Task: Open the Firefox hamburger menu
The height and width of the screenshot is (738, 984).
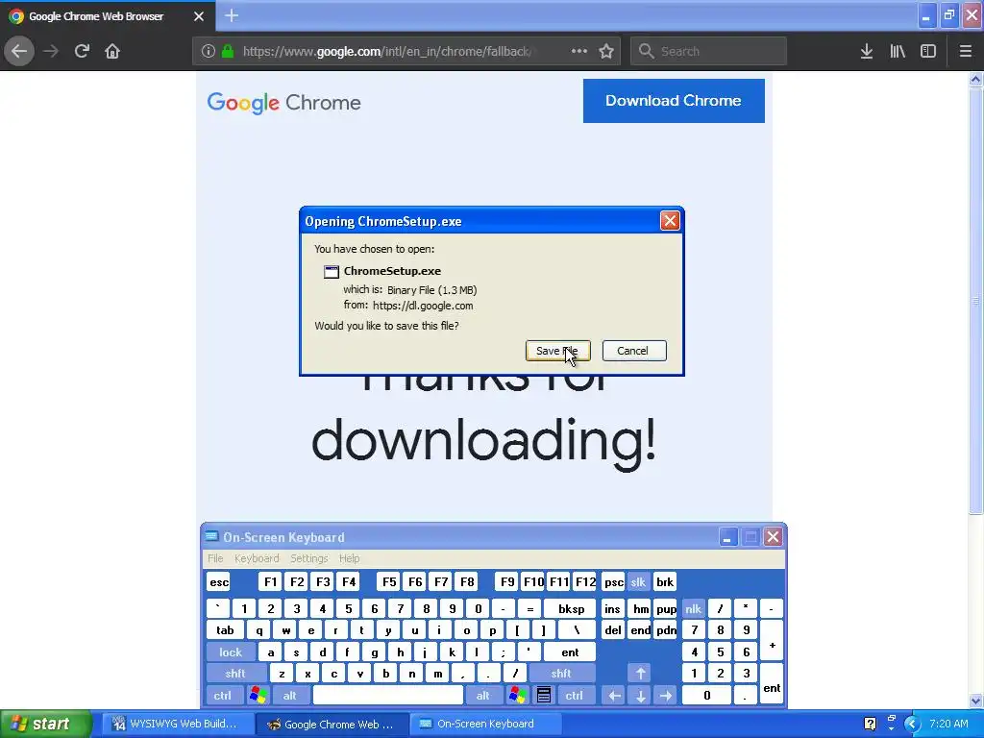Action: coord(966,52)
